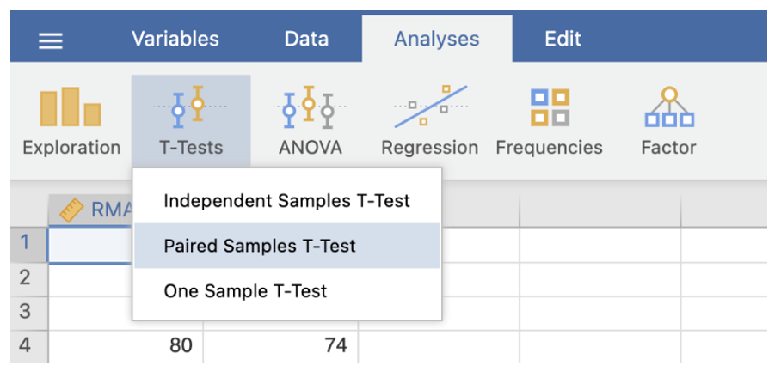Open the ANOVA analysis icon

click(x=310, y=107)
